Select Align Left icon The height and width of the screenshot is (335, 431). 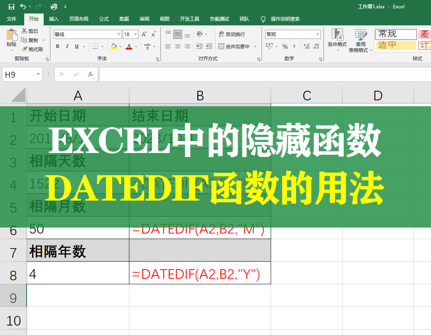(x=168, y=46)
